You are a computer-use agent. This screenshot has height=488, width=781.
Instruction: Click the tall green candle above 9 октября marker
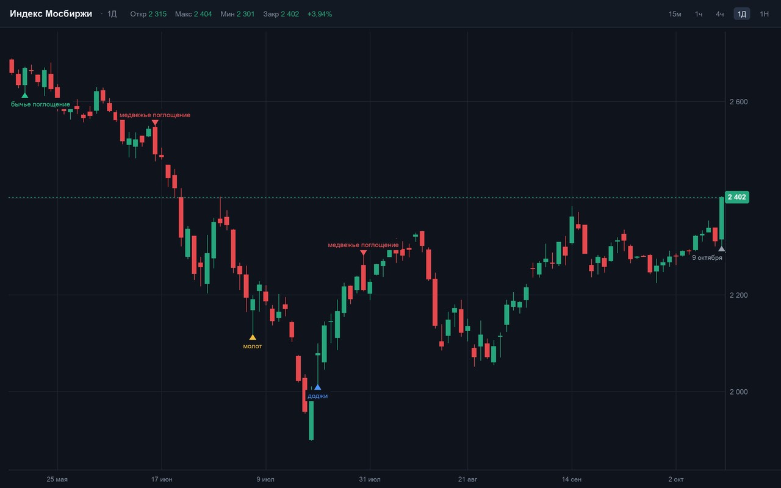(722, 218)
